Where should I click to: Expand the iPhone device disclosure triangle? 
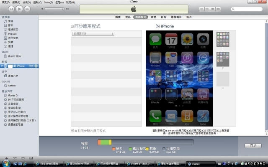pos(2,66)
